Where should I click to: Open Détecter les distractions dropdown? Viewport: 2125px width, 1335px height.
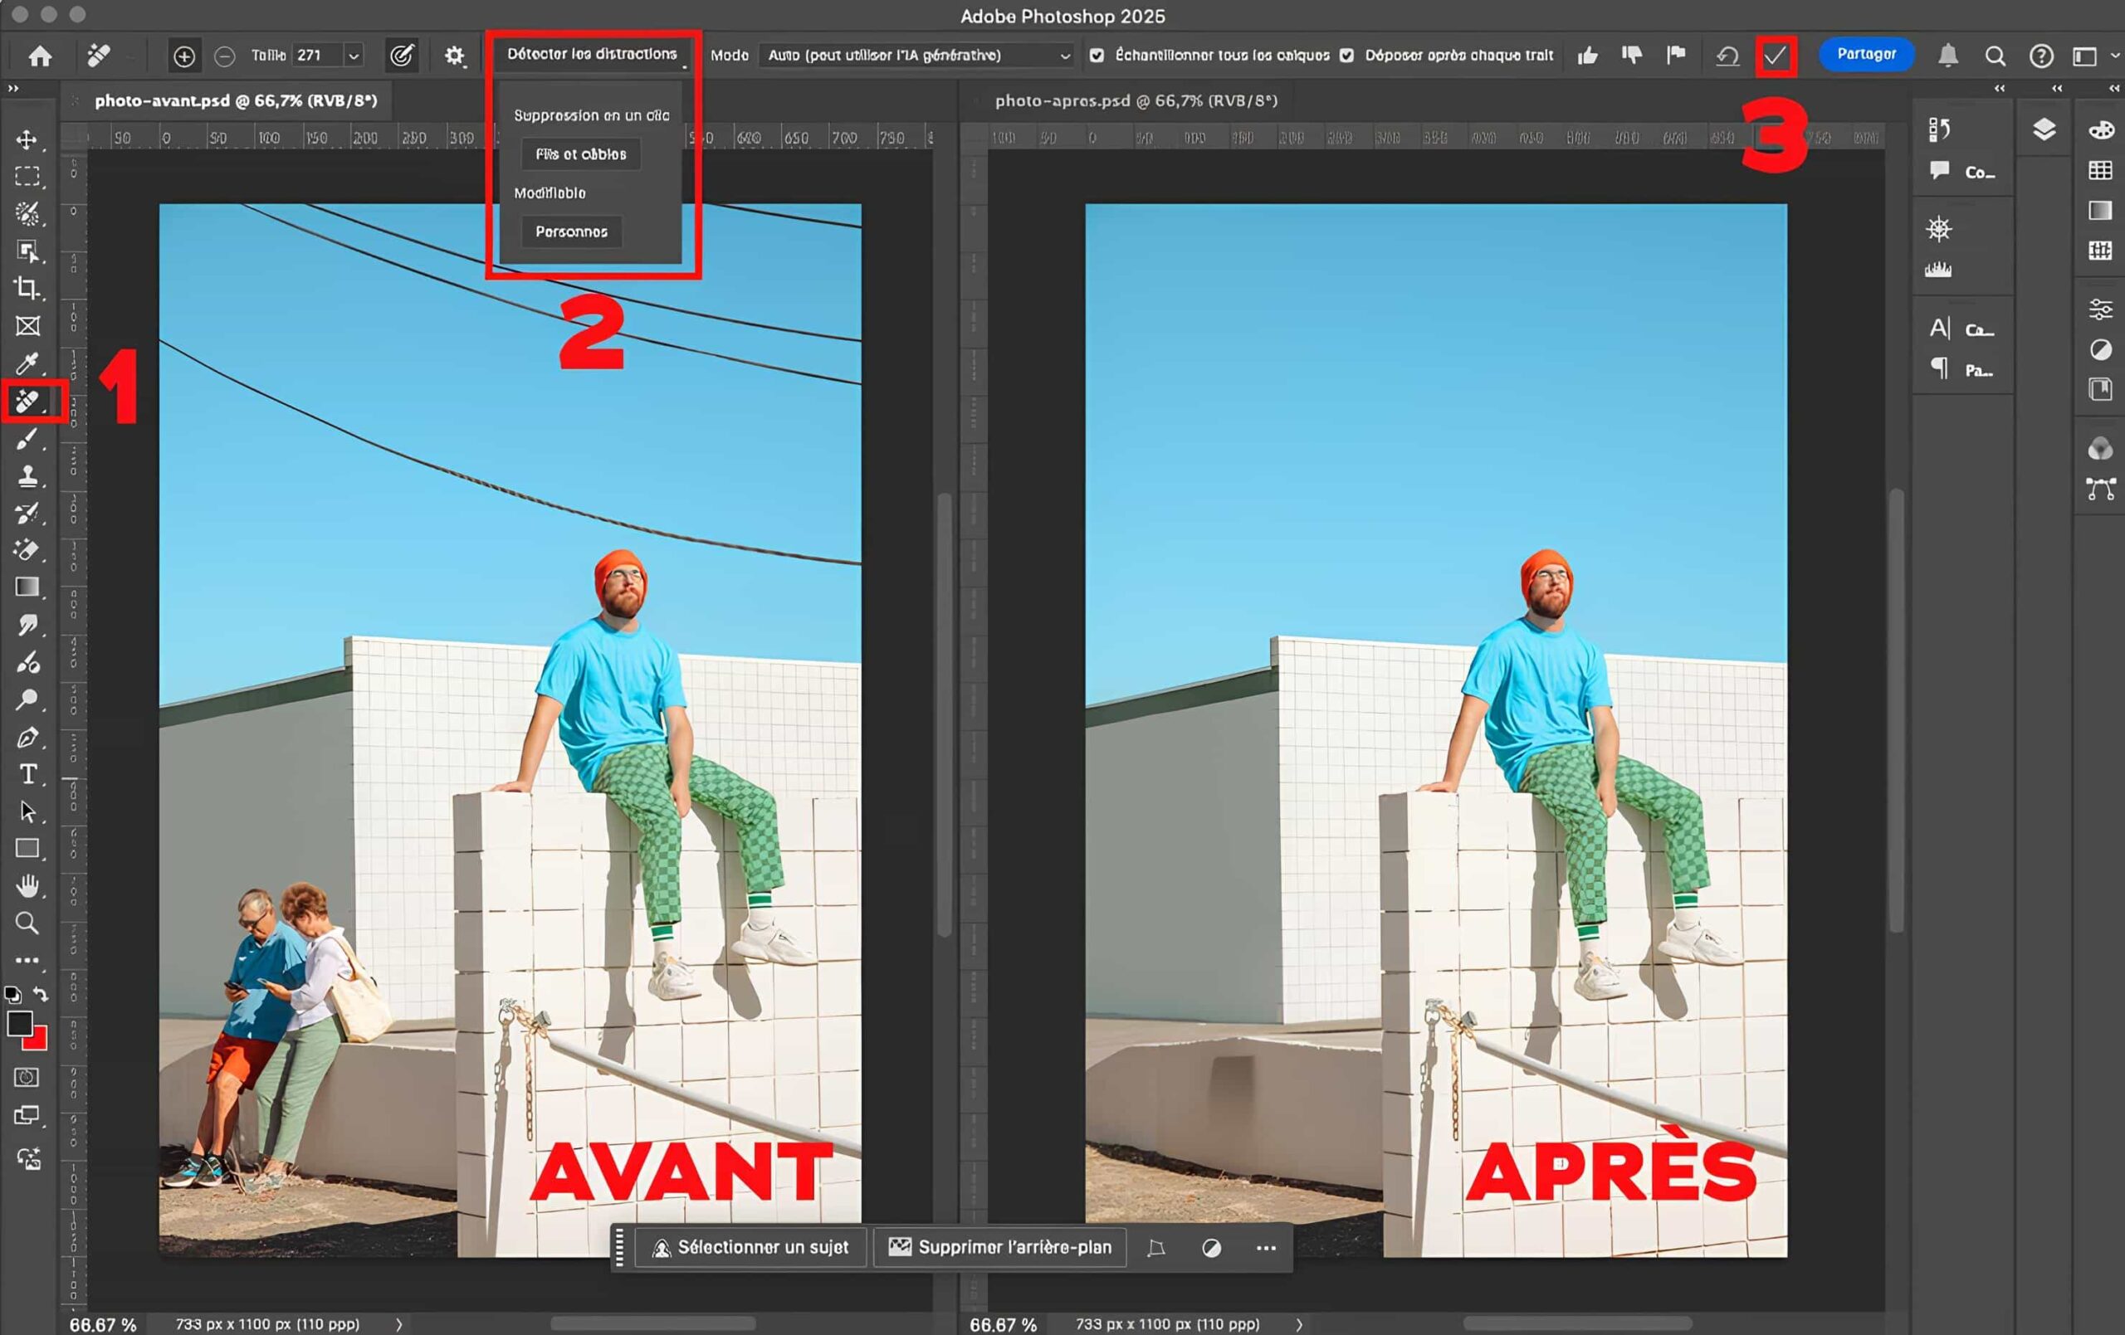tap(593, 55)
